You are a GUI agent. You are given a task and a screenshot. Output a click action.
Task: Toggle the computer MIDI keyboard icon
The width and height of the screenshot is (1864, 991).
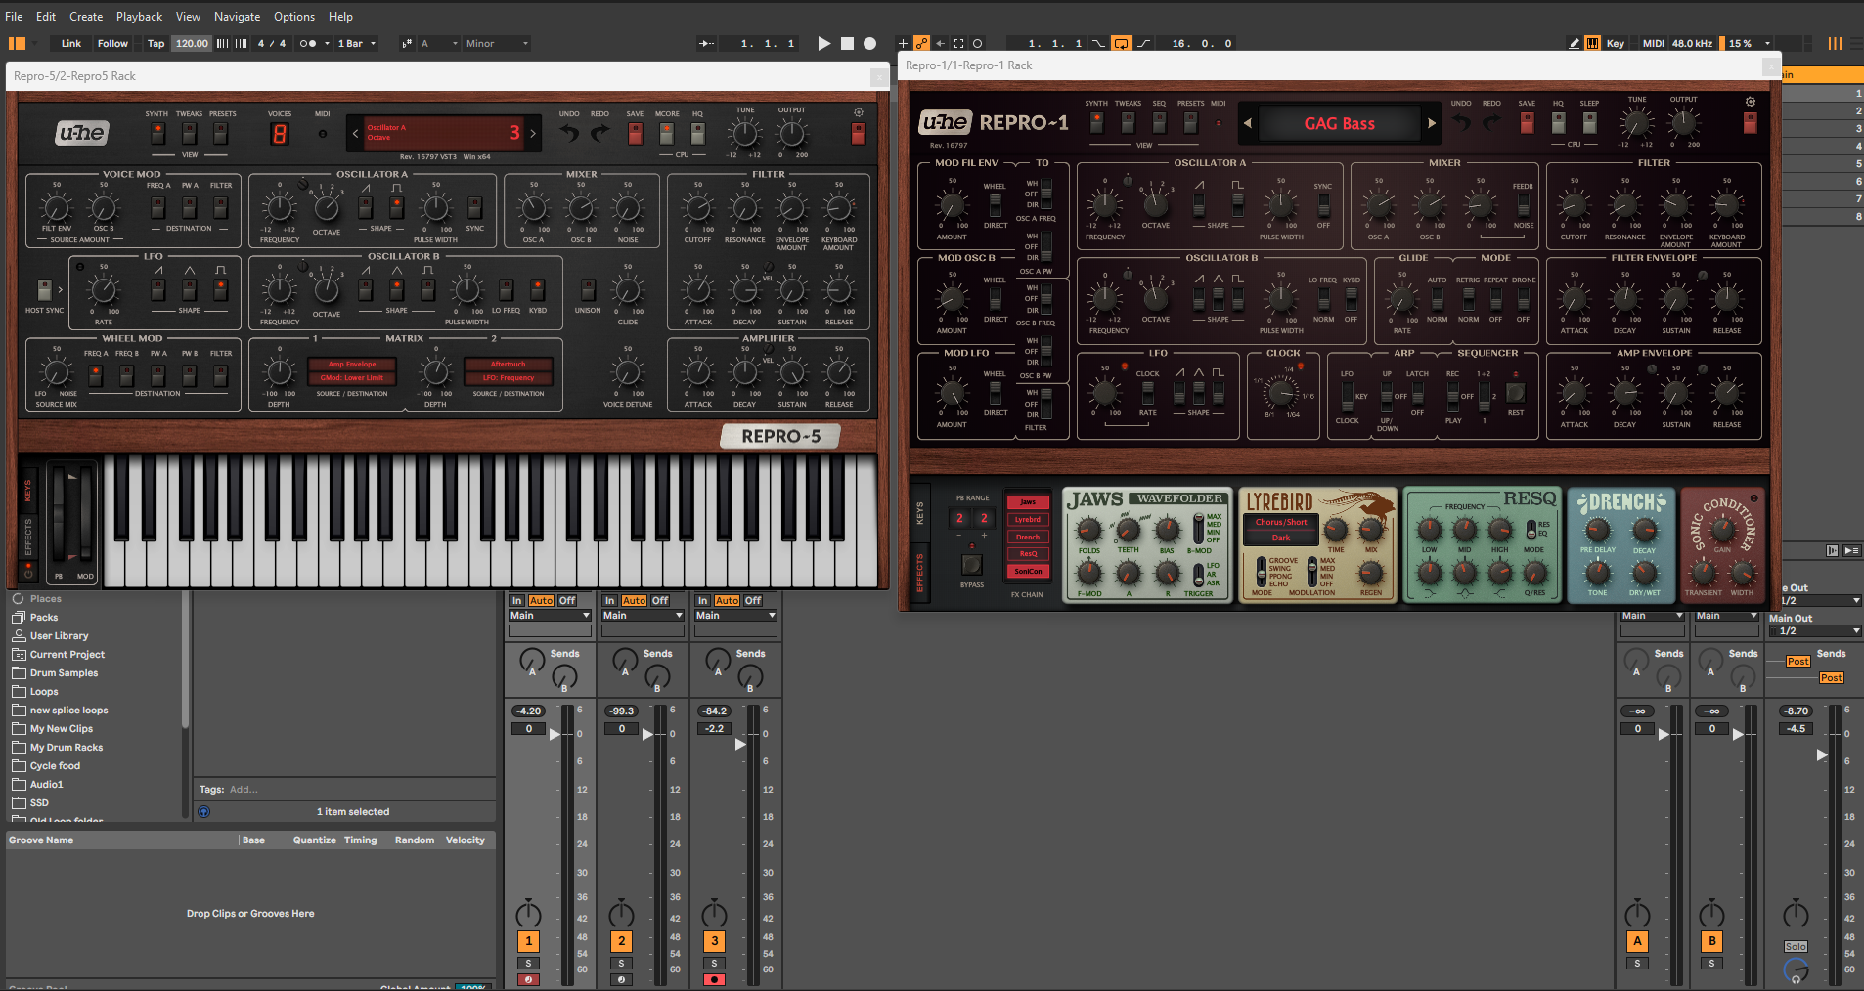[1592, 43]
